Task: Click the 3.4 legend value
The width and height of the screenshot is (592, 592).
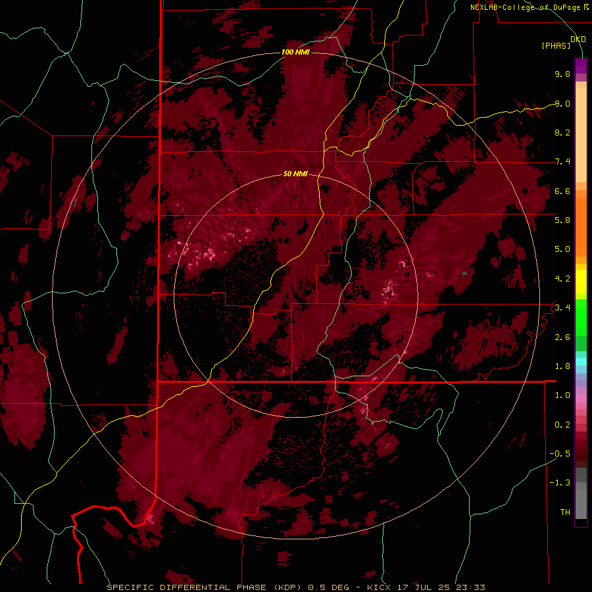Action: 562,308
